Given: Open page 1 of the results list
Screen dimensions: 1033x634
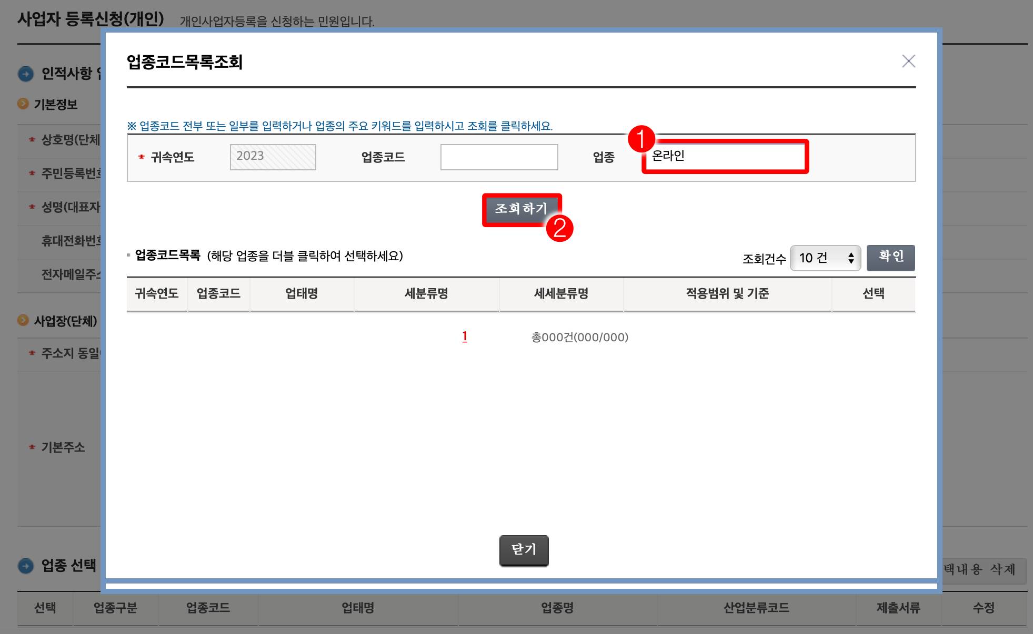Looking at the screenshot, I should coord(465,337).
